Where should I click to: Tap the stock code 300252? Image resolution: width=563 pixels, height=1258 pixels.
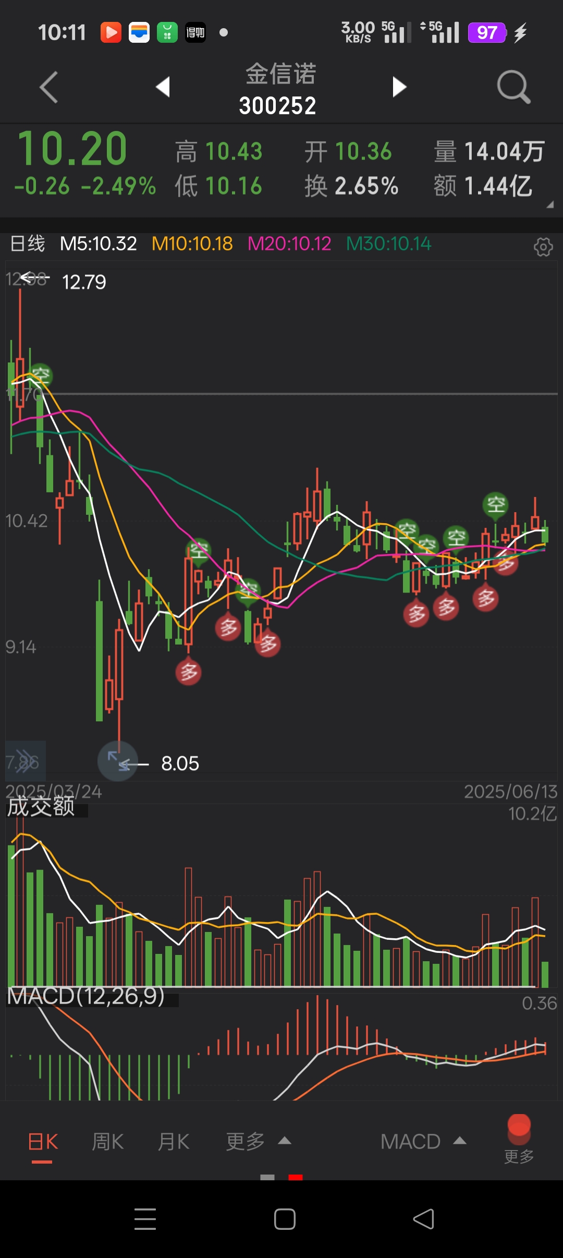(x=278, y=106)
